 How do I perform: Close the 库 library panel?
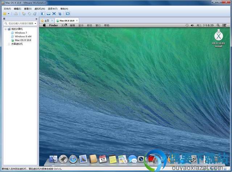pyautogui.click(x=36, y=19)
